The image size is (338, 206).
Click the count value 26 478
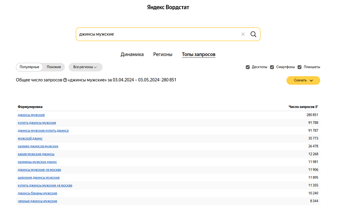point(313,146)
